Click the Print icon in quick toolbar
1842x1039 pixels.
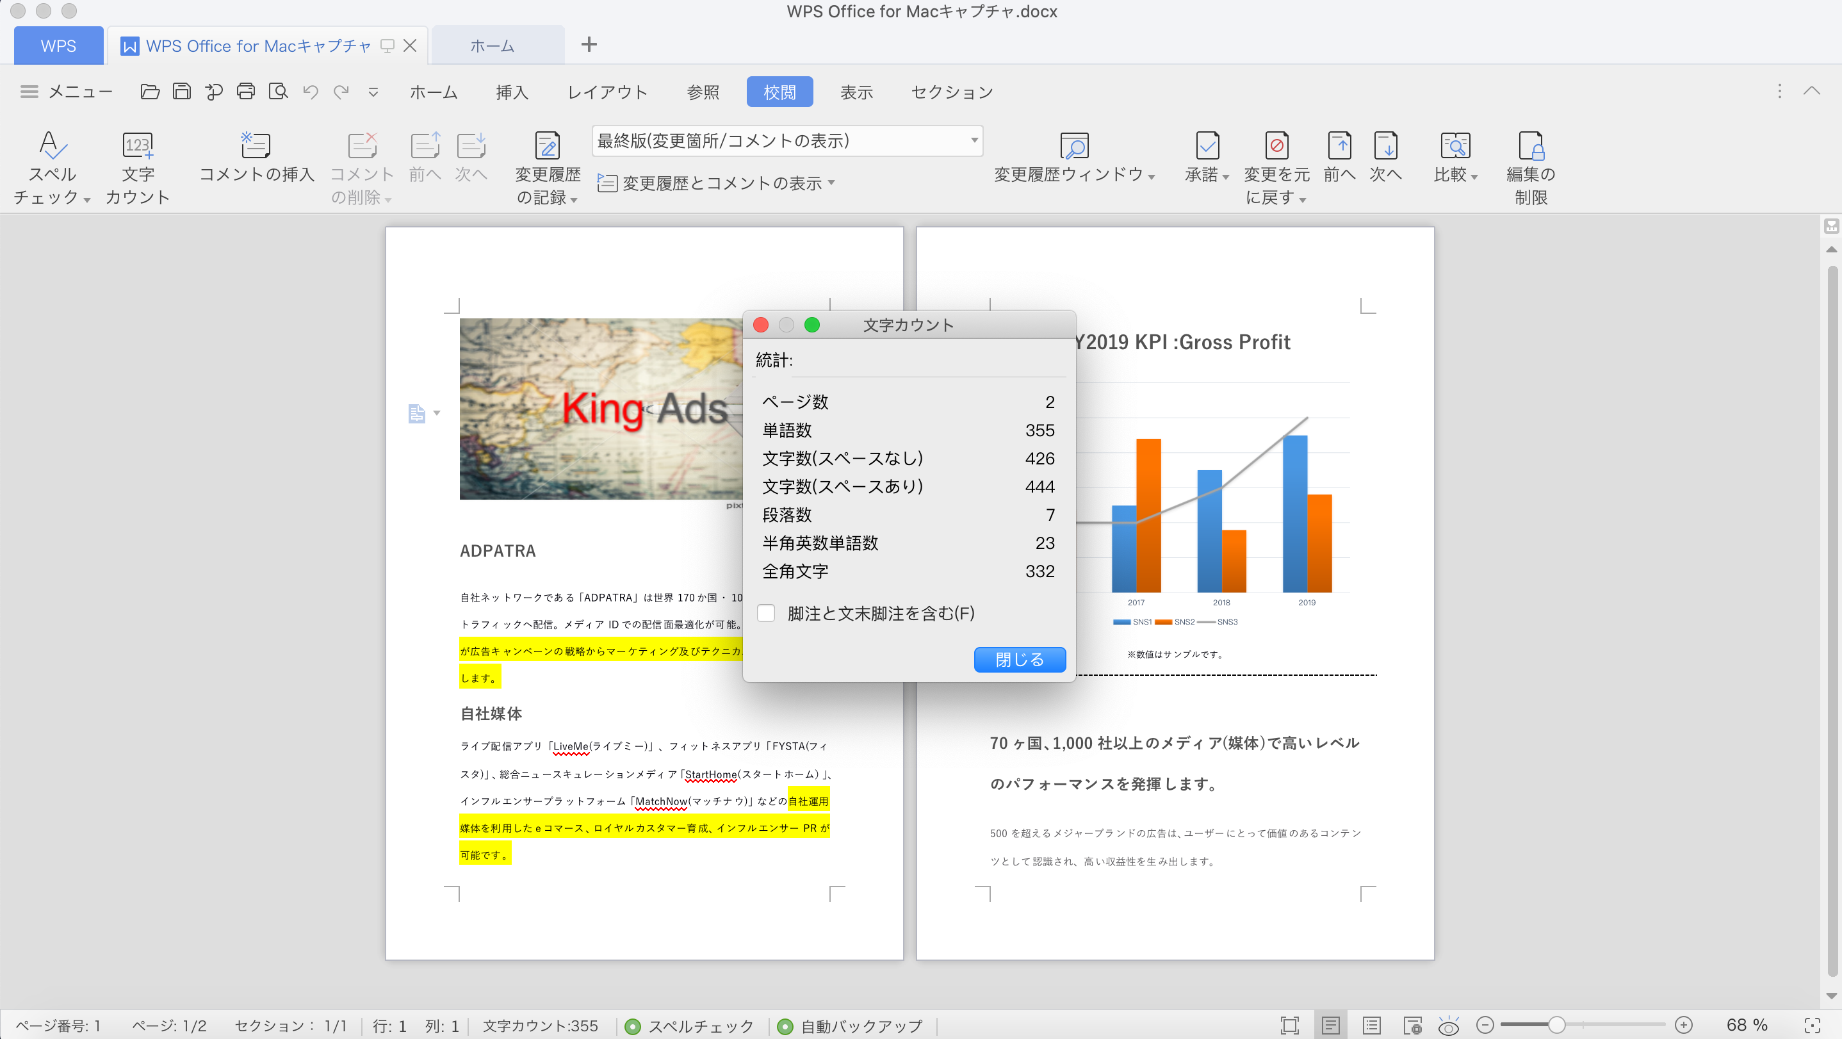pos(246,92)
